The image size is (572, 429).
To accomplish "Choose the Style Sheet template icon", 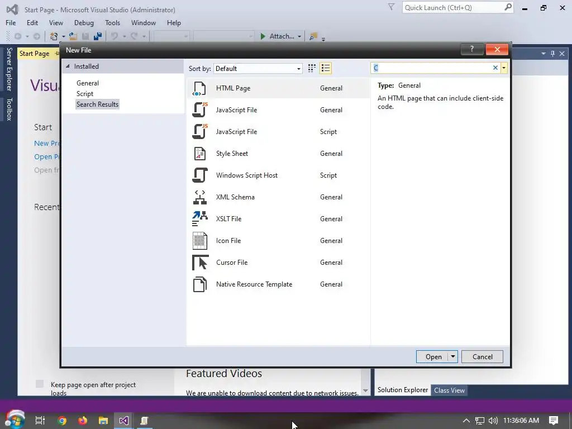I will tap(199, 154).
